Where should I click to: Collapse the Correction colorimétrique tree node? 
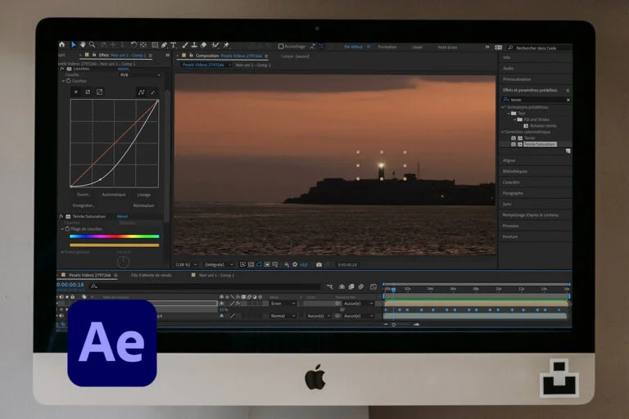click(x=502, y=132)
